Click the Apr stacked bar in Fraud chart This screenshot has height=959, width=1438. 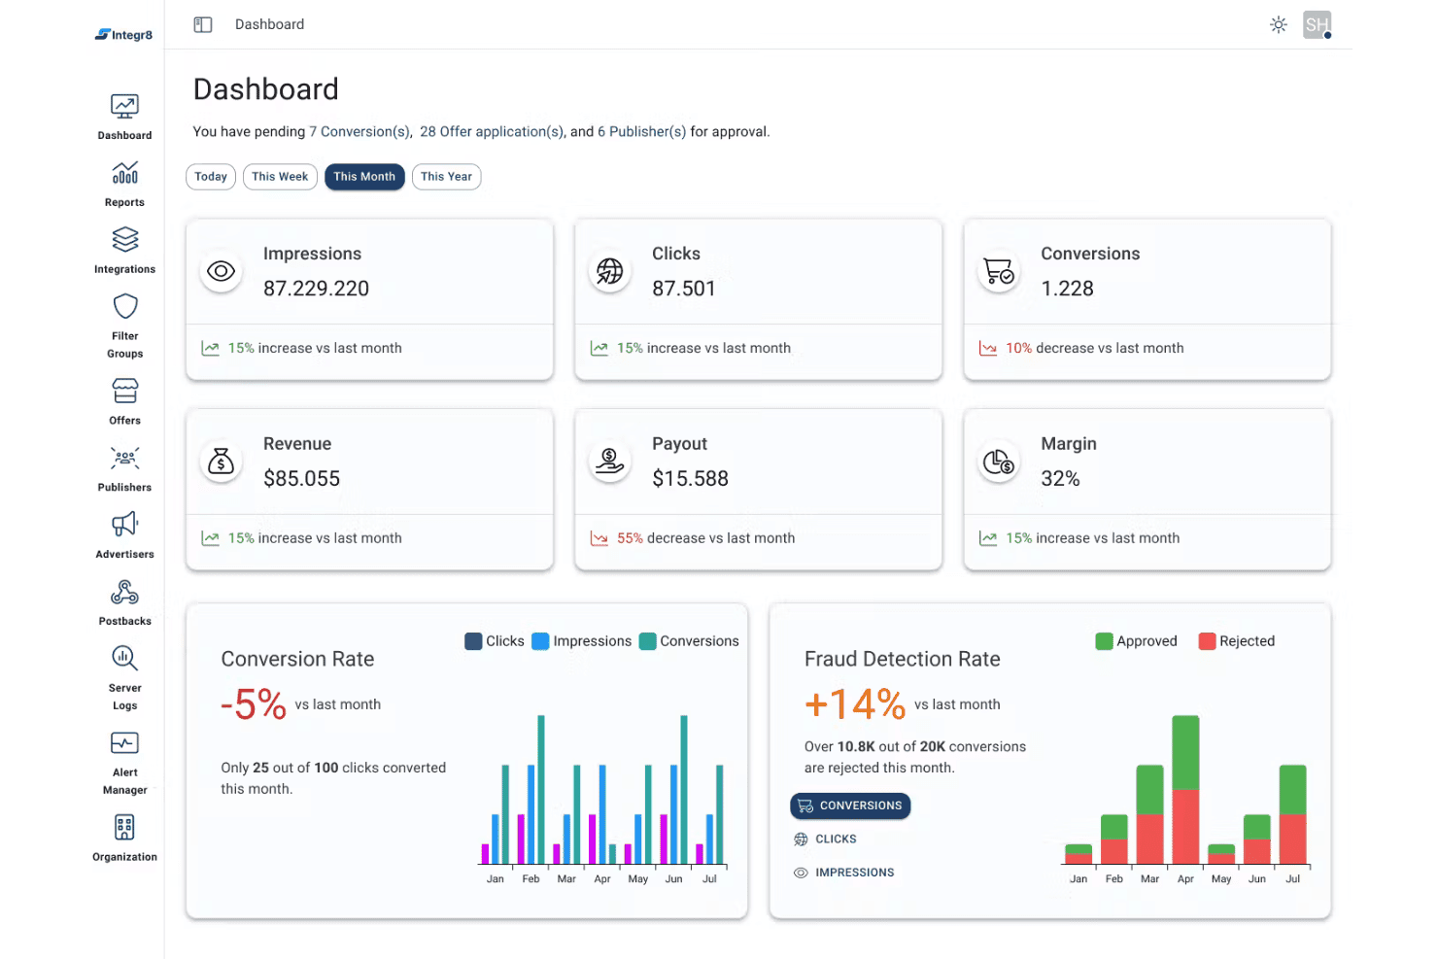1185,790
